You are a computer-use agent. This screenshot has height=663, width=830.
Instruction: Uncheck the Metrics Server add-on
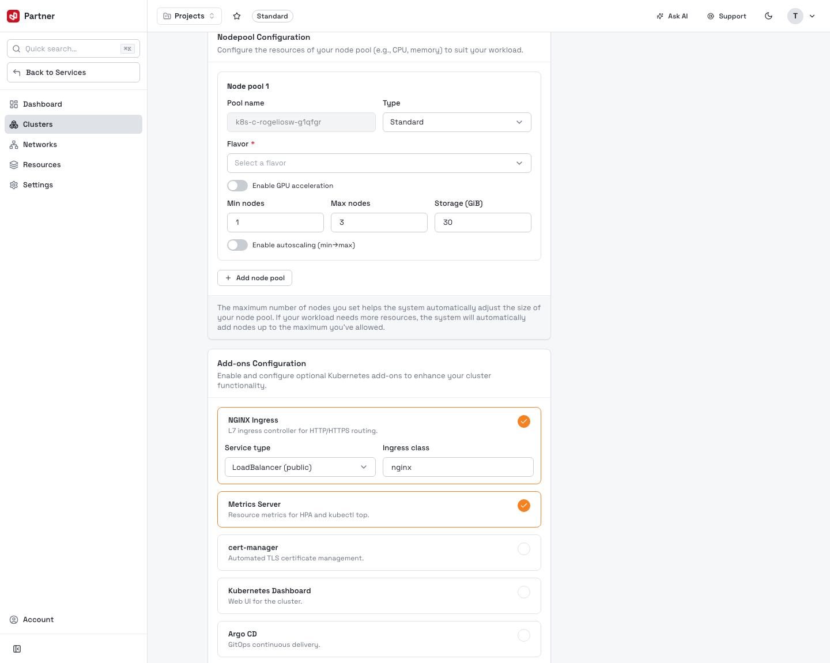coord(524,506)
